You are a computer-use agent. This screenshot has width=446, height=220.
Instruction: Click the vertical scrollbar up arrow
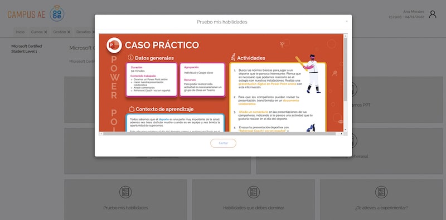345,36
